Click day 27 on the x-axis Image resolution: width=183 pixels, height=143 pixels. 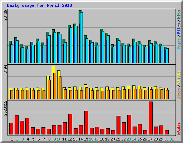coord(150,139)
